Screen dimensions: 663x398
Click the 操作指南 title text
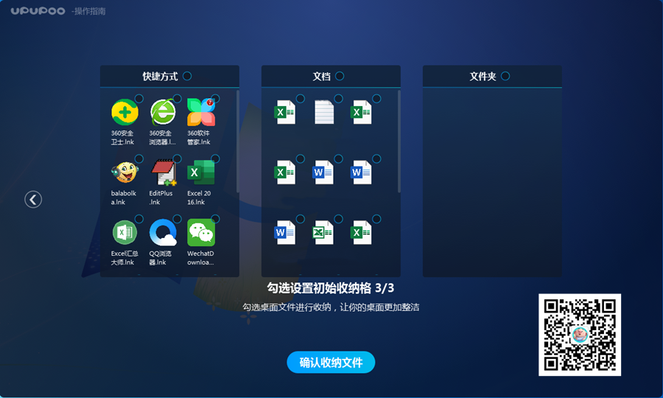[x=90, y=11]
